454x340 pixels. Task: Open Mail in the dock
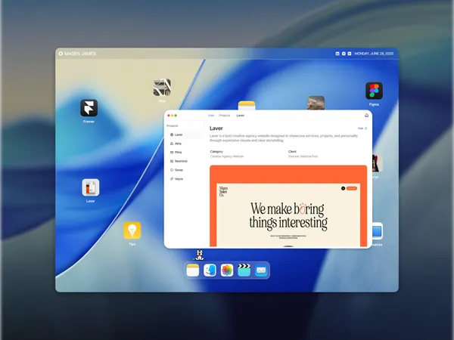261,270
